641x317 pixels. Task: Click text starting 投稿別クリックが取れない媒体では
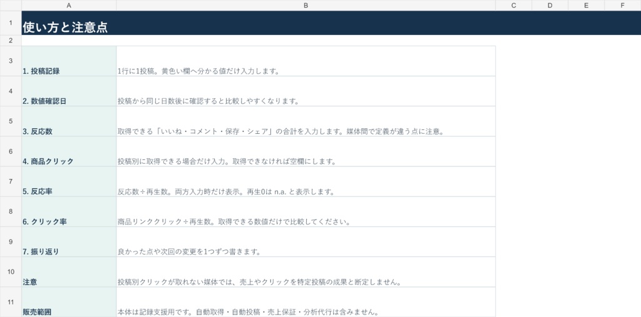point(259,282)
